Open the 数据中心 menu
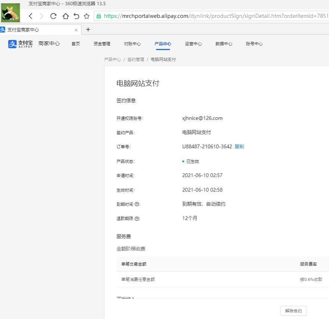Image resolution: width=329 pixels, height=319 pixels. click(224, 44)
